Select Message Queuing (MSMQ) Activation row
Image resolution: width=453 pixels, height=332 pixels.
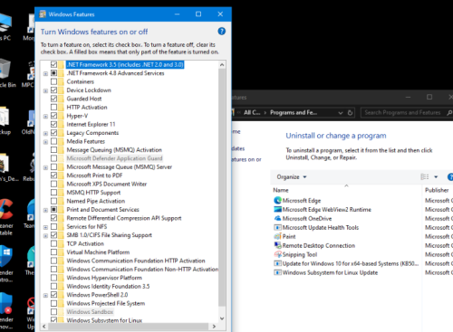tap(114, 150)
